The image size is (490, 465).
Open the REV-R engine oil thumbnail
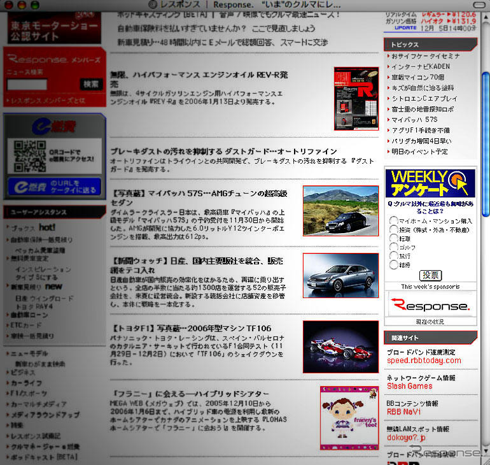coord(356,99)
